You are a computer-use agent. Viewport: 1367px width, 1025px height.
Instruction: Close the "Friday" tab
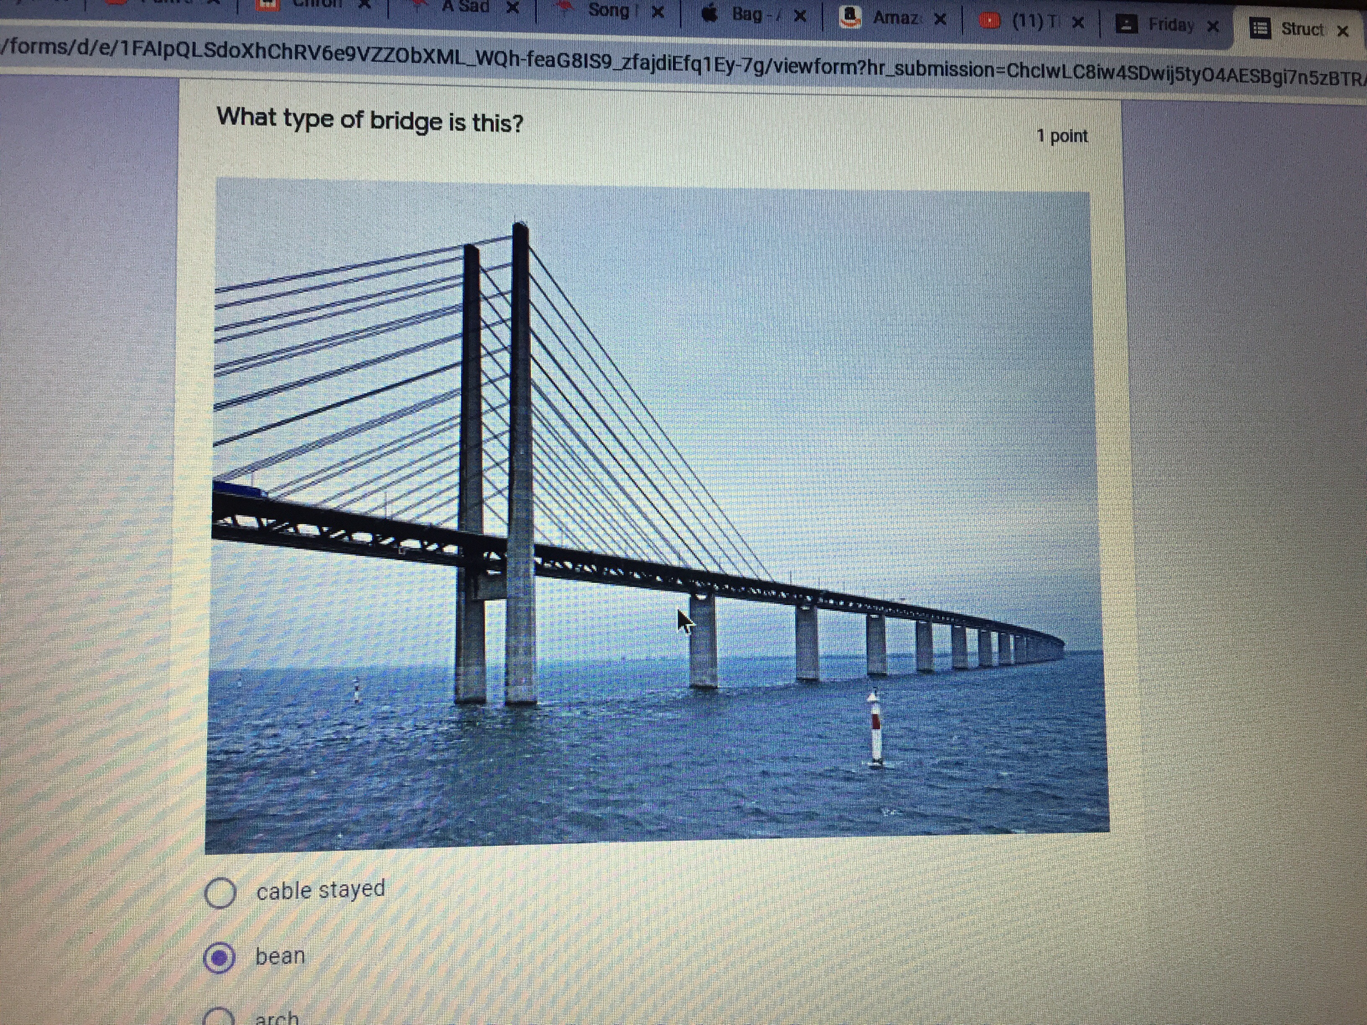coord(1213,26)
